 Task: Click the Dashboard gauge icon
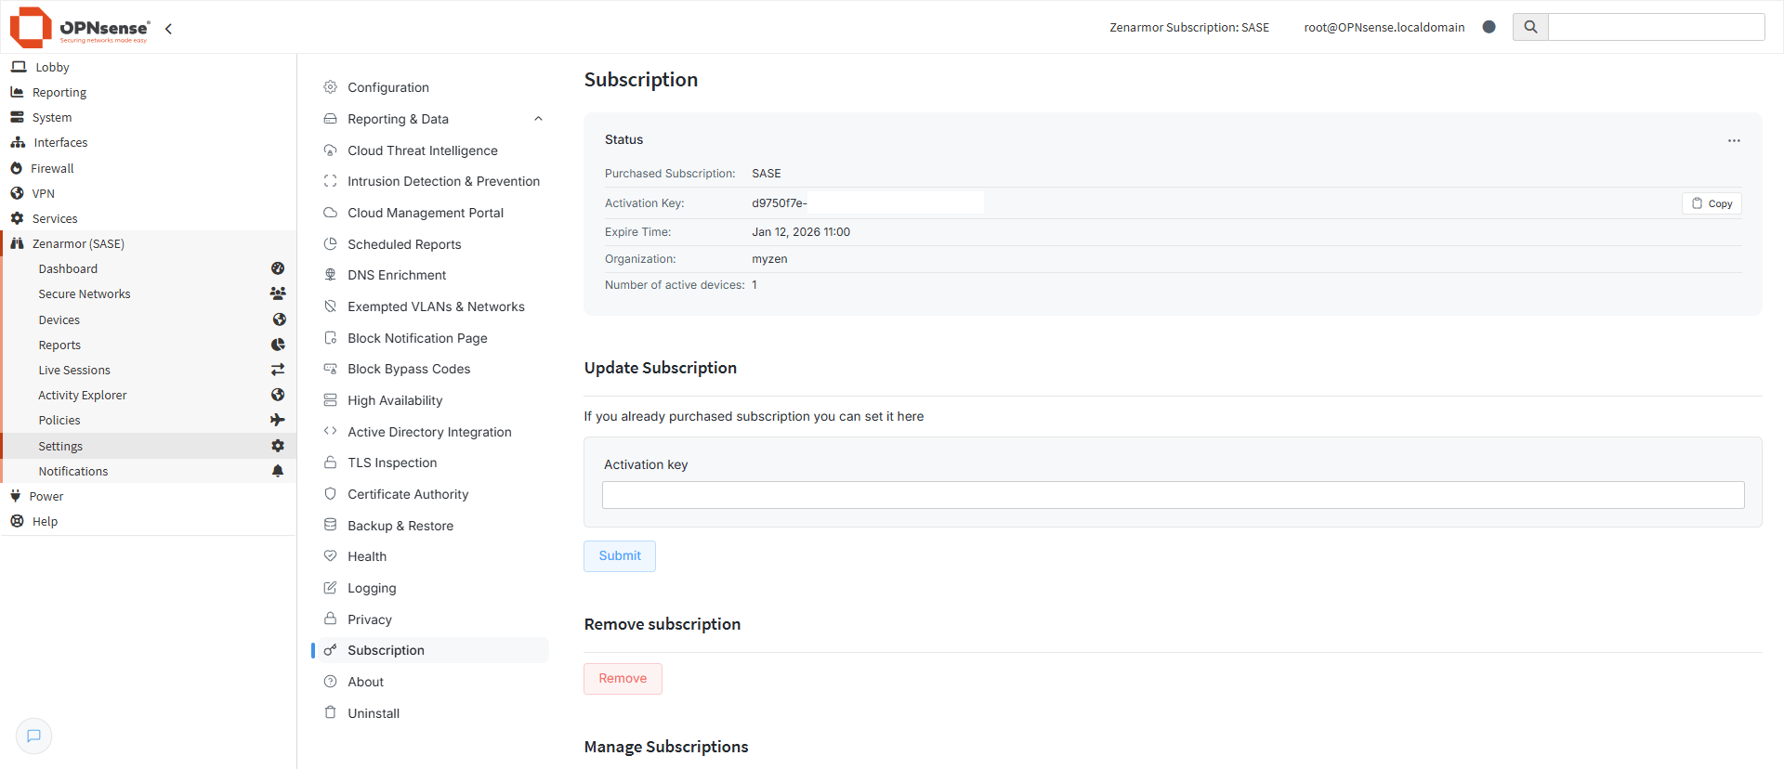[278, 268]
